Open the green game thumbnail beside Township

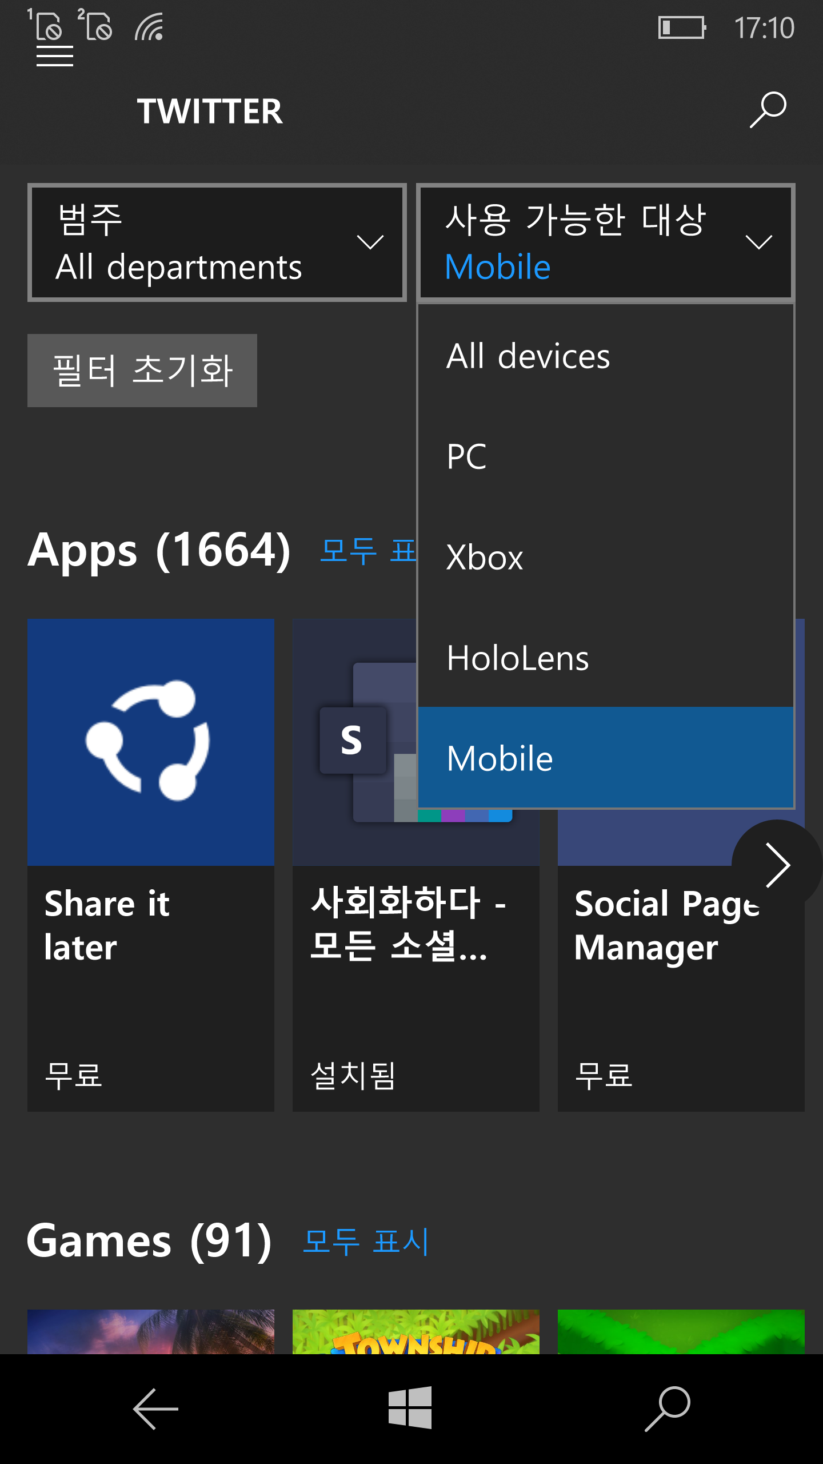tap(681, 1331)
